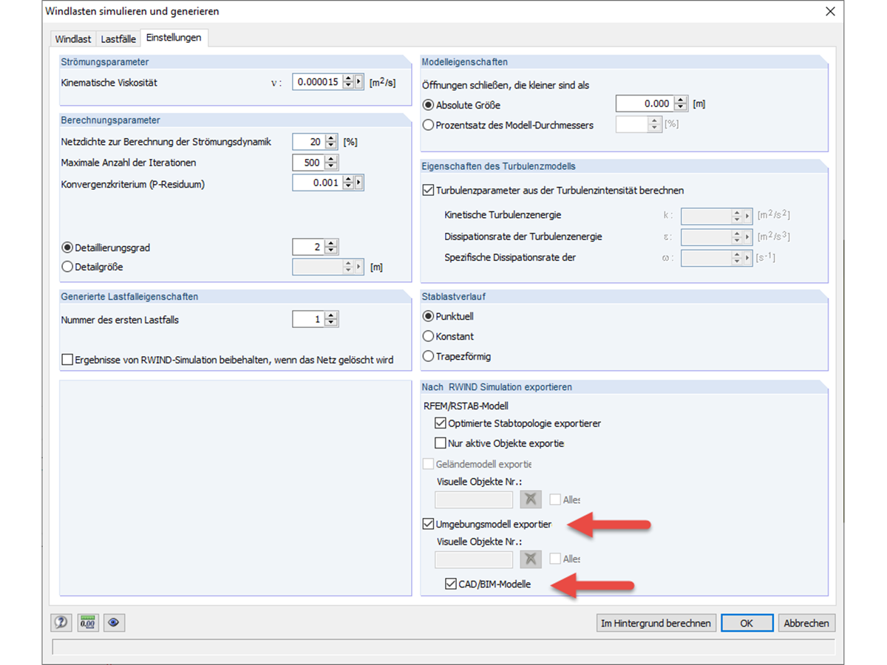Viewport: 887px width, 665px height.
Task: Switch to the Windlast tab
Action: 72,38
